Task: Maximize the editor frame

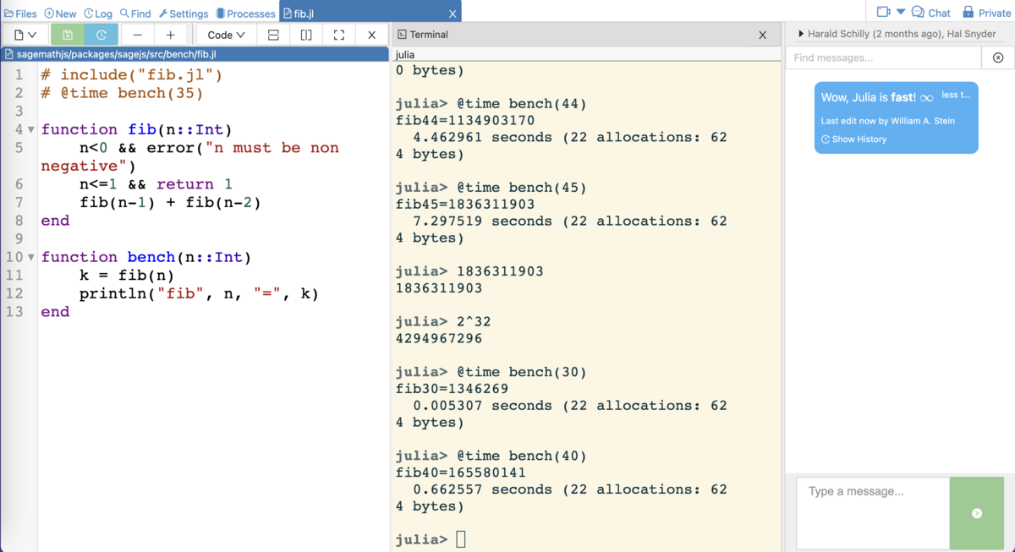Action: tap(339, 35)
